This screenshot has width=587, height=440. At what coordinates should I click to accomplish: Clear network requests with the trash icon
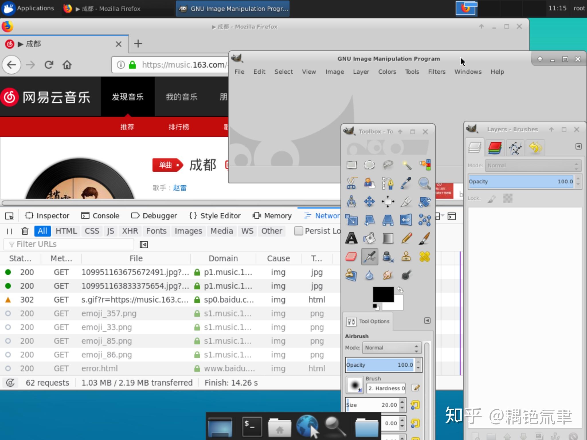tap(25, 231)
